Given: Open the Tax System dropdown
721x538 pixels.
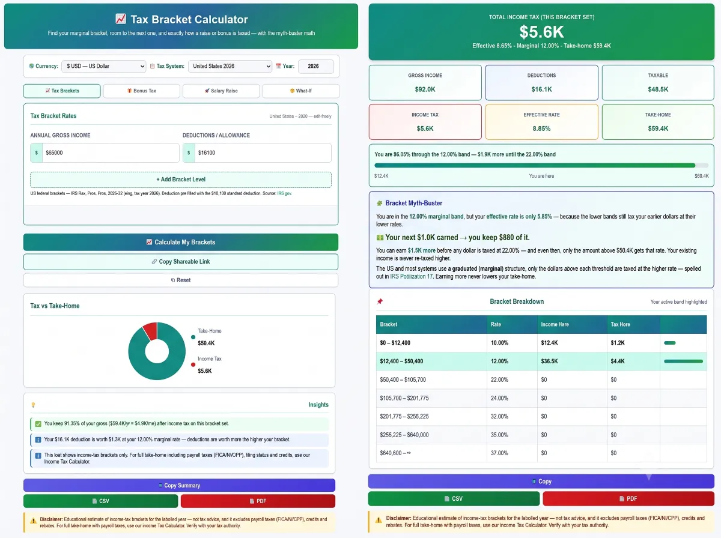Looking at the screenshot, I should click(x=230, y=66).
